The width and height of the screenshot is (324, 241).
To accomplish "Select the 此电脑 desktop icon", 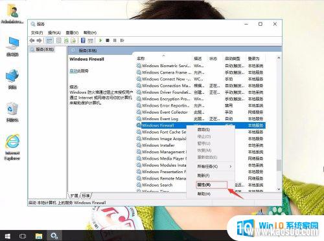I will click(x=12, y=47).
